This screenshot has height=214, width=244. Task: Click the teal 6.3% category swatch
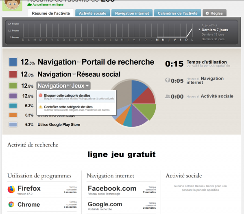[x=13, y=106]
